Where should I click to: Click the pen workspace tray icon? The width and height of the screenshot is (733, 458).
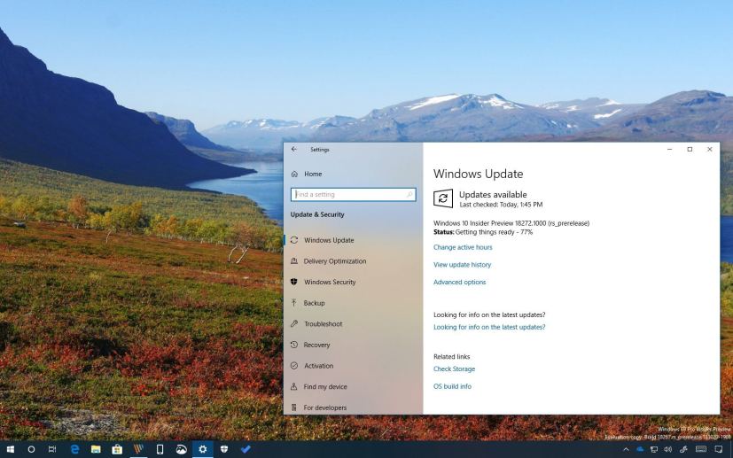point(683,450)
